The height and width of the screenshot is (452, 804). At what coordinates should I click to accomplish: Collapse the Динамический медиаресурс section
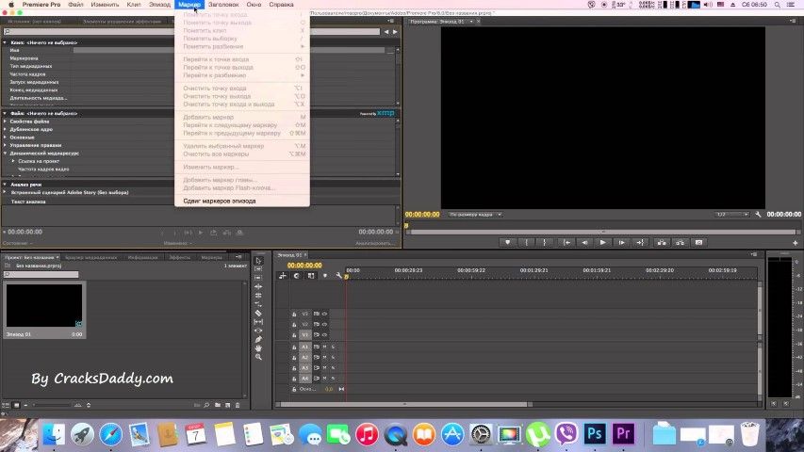6,153
